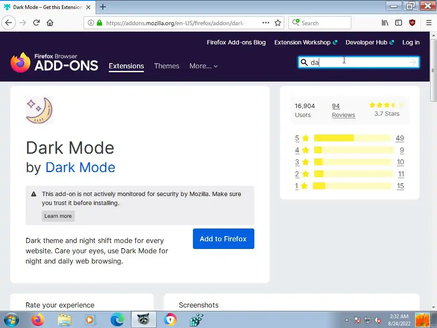Open the 94 Reviews link
Viewport: 437px width, 328px height.
click(344, 111)
